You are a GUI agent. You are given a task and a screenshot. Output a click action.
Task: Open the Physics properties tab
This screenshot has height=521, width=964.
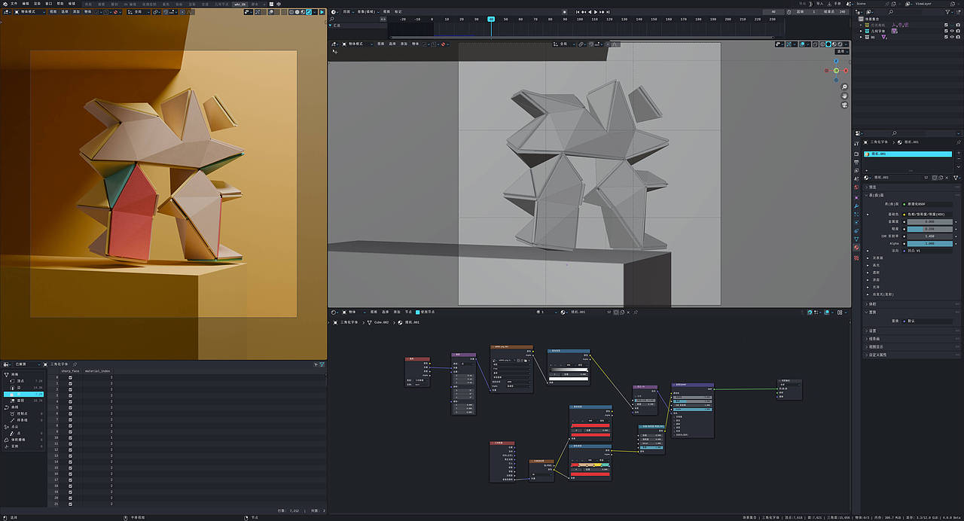(856, 222)
